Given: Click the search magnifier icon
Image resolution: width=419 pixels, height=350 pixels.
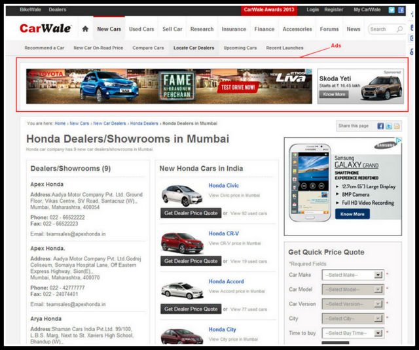Looking at the screenshot, I should pyautogui.click(x=399, y=29).
